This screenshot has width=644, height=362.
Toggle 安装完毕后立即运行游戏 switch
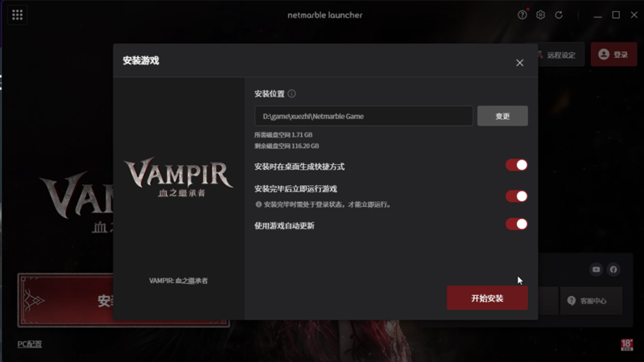[516, 196]
